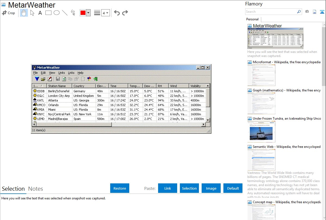Open Links menu in MetarWeather window
Viewport: 326px width, 220px height.
point(71,73)
